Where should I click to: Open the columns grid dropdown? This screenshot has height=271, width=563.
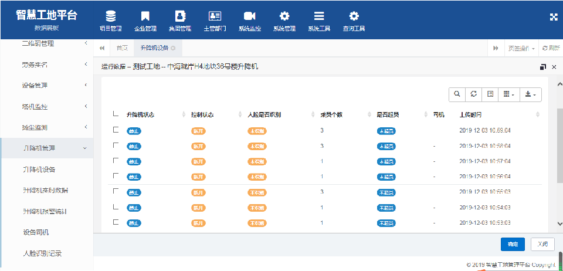coord(508,94)
